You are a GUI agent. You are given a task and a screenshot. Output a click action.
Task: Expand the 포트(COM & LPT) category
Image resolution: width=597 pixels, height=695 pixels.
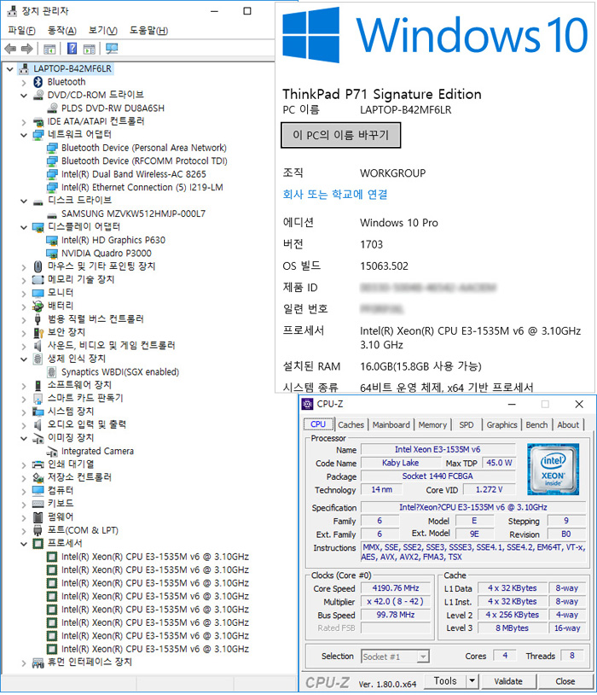(24, 530)
